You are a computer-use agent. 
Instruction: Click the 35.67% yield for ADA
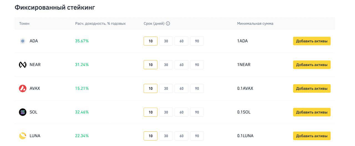point(82,41)
